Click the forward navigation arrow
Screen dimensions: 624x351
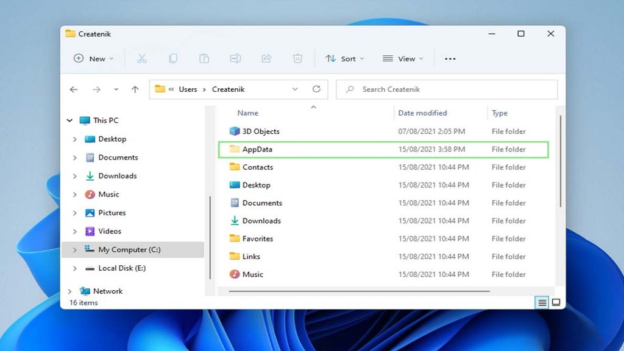pyautogui.click(x=96, y=89)
